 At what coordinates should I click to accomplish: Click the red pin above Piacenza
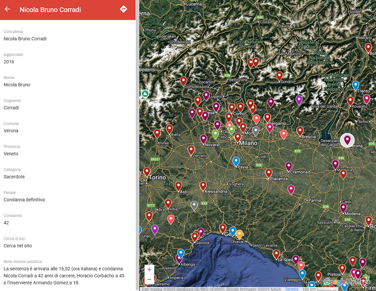(269, 173)
